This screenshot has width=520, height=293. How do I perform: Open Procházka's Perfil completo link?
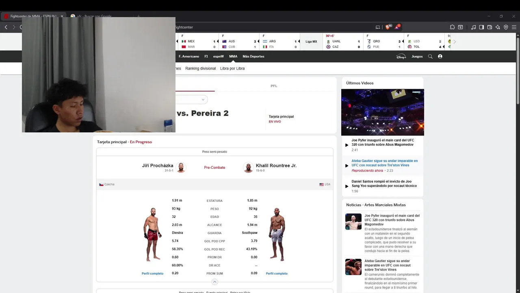(152, 273)
